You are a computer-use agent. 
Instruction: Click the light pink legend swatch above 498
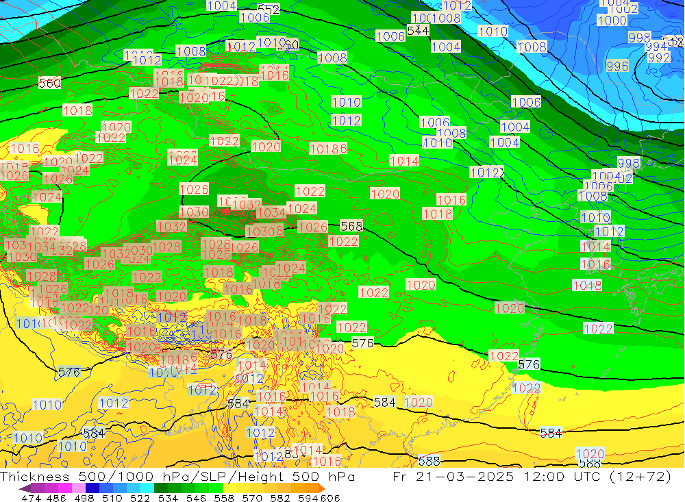[x=79, y=488]
